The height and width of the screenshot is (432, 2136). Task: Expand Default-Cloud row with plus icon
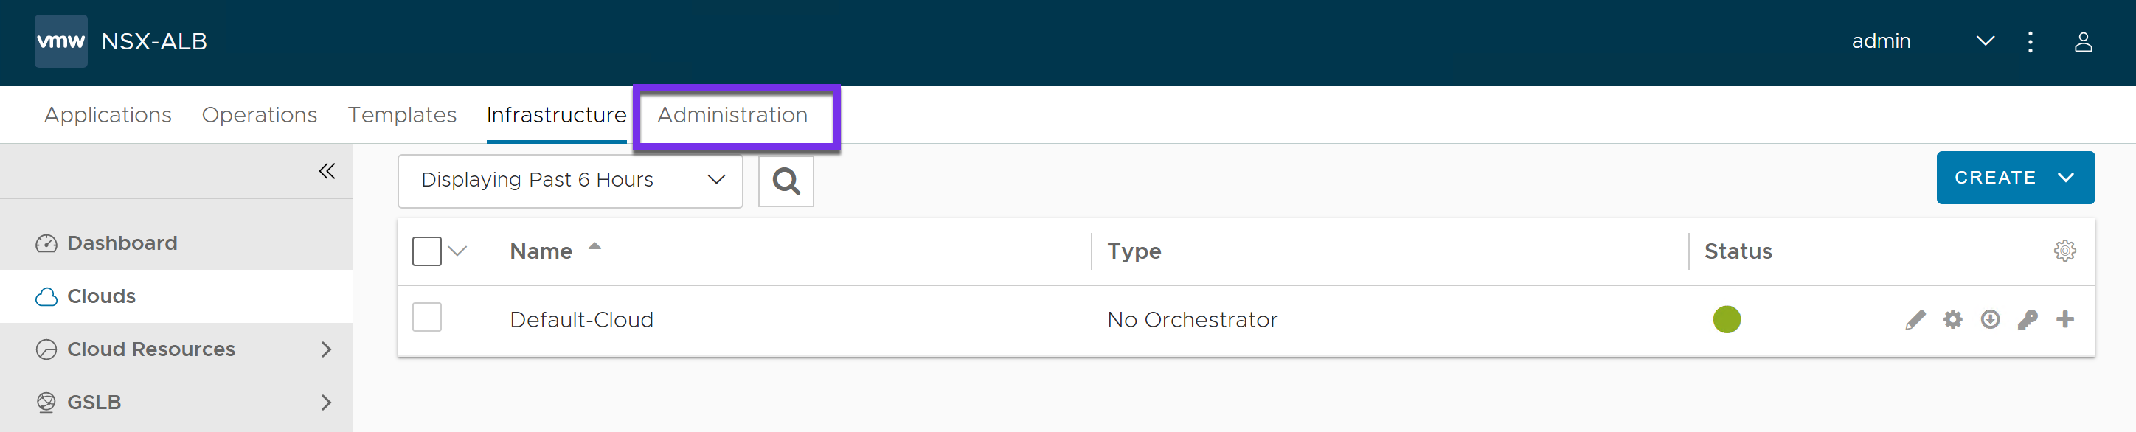click(2064, 319)
